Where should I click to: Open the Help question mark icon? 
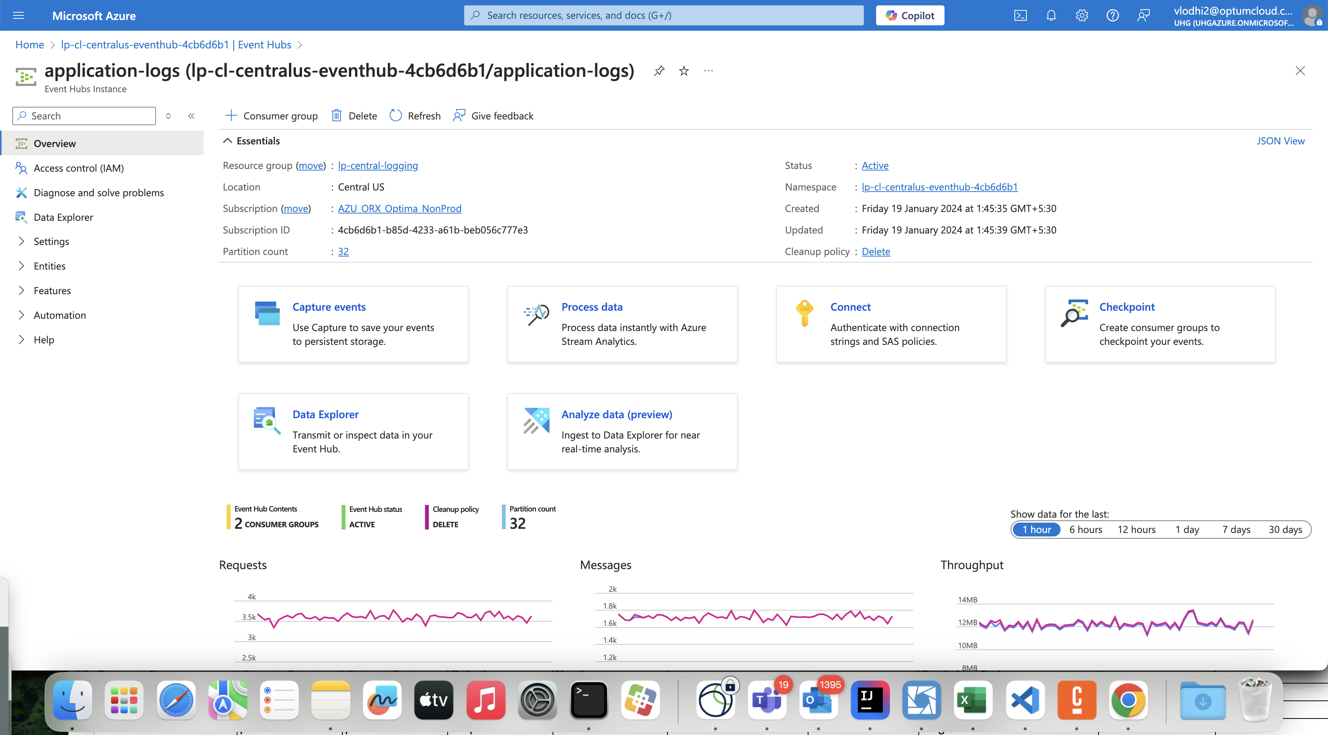tap(1112, 15)
